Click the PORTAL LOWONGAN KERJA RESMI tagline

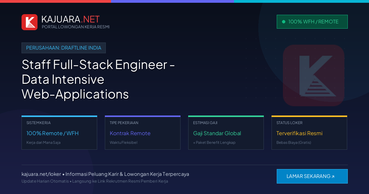click(76, 27)
